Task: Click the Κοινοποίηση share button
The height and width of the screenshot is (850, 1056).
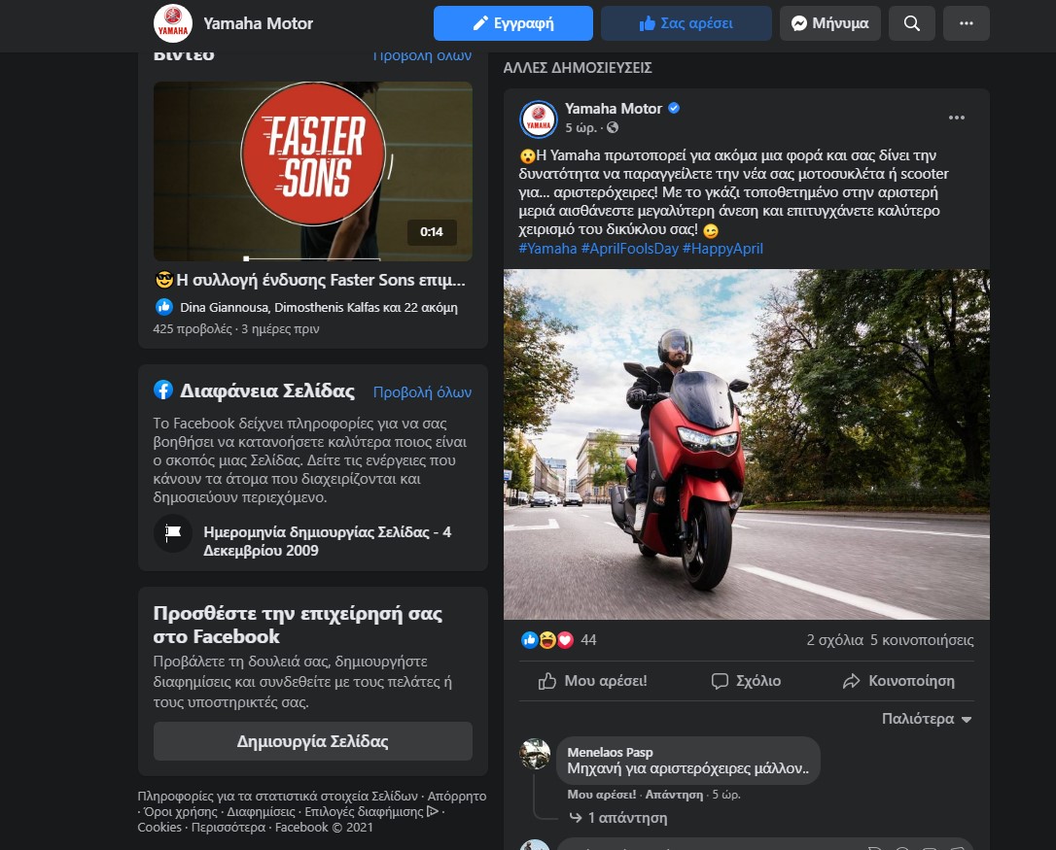Action: coord(898,681)
